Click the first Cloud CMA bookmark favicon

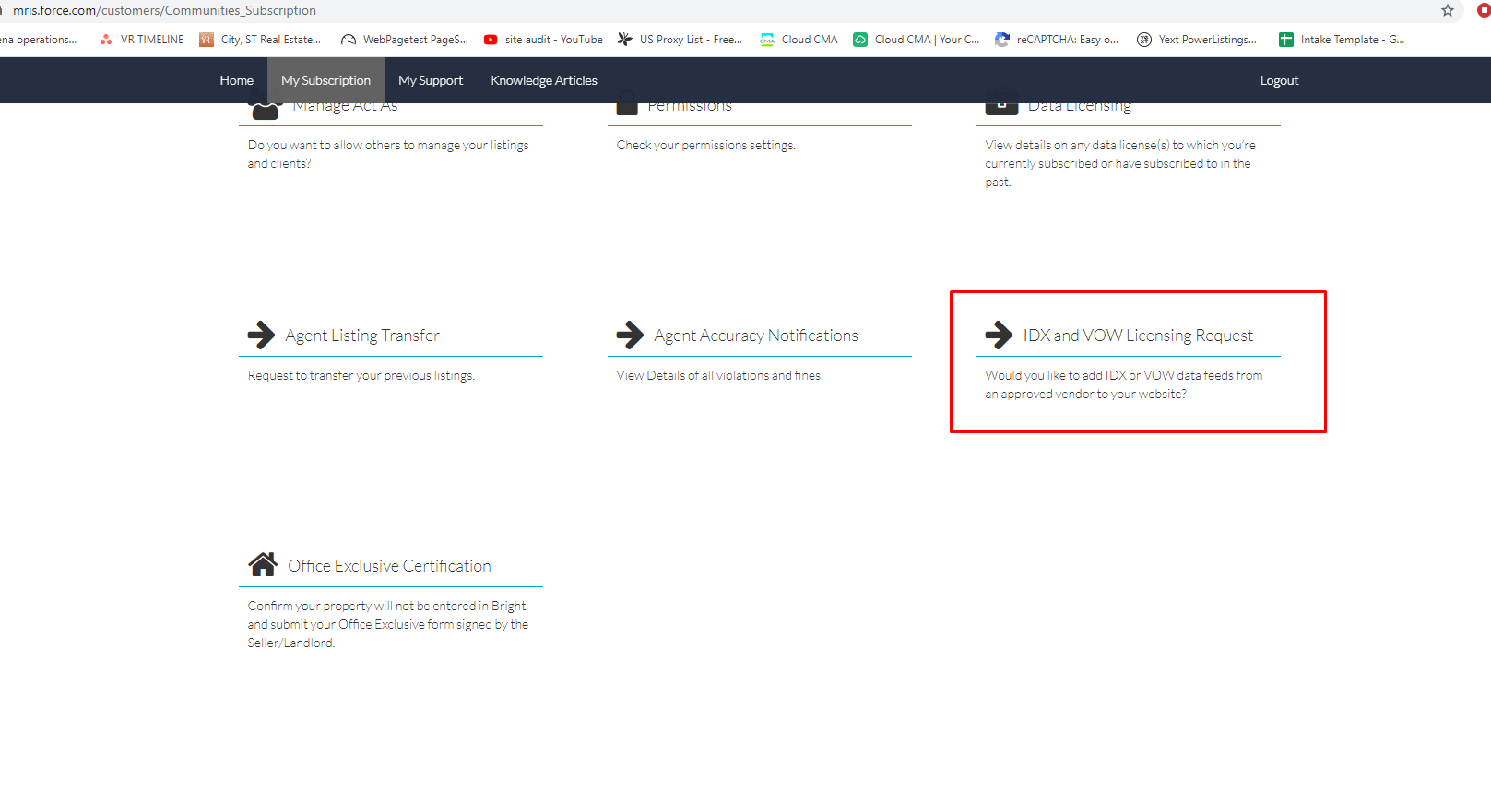pos(767,40)
